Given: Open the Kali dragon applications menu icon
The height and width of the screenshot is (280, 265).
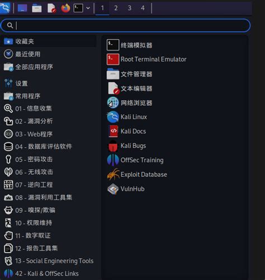Looking at the screenshot, I should click(5, 8).
